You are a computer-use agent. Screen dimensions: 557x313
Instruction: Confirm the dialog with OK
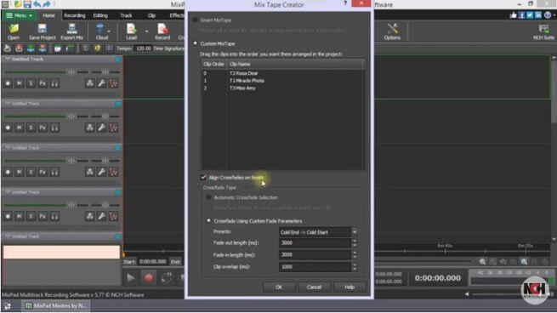click(x=279, y=287)
